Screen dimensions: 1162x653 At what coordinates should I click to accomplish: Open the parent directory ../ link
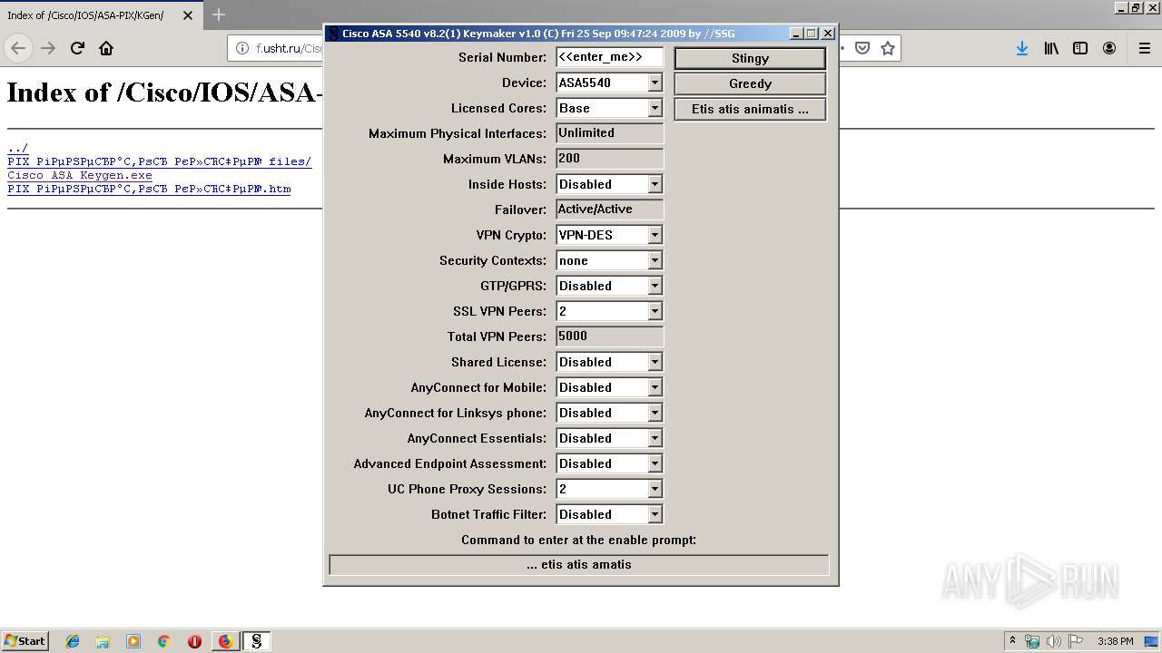tap(17, 149)
